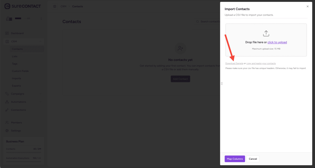Go to Custom Fields in sidebar
Viewport: 315px width, 168px height.
[20, 71]
